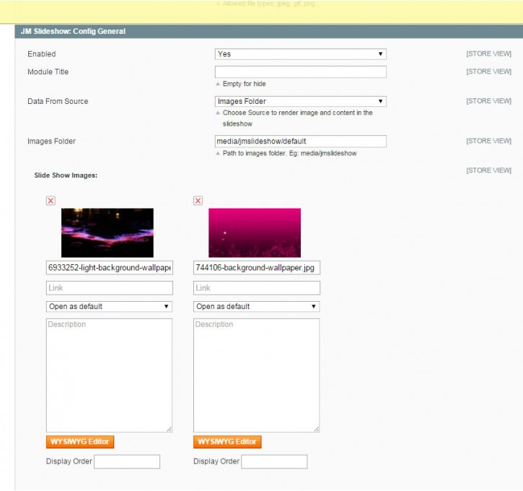Image resolution: width=523 pixels, height=491 pixels.
Task: Remove the first slideshow image via red X
Action: tap(50, 201)
